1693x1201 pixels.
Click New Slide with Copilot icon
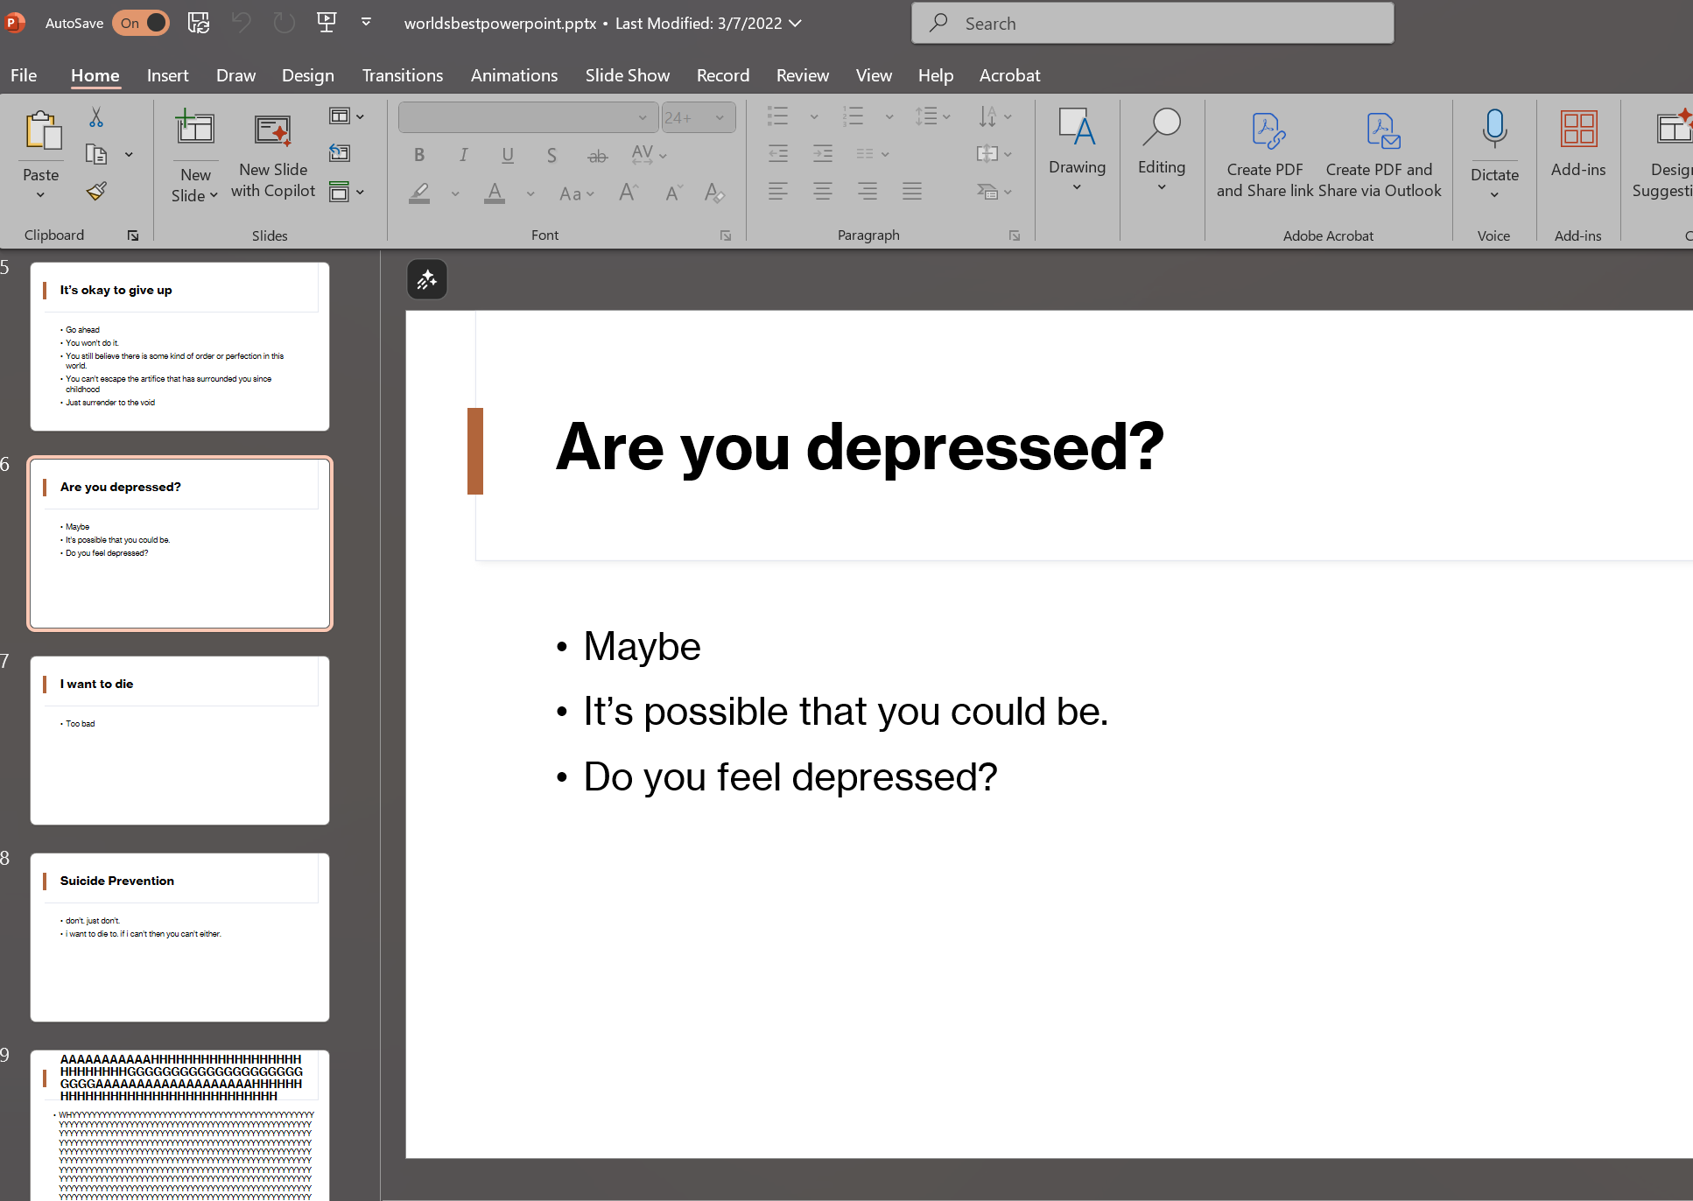pos(273,131)
